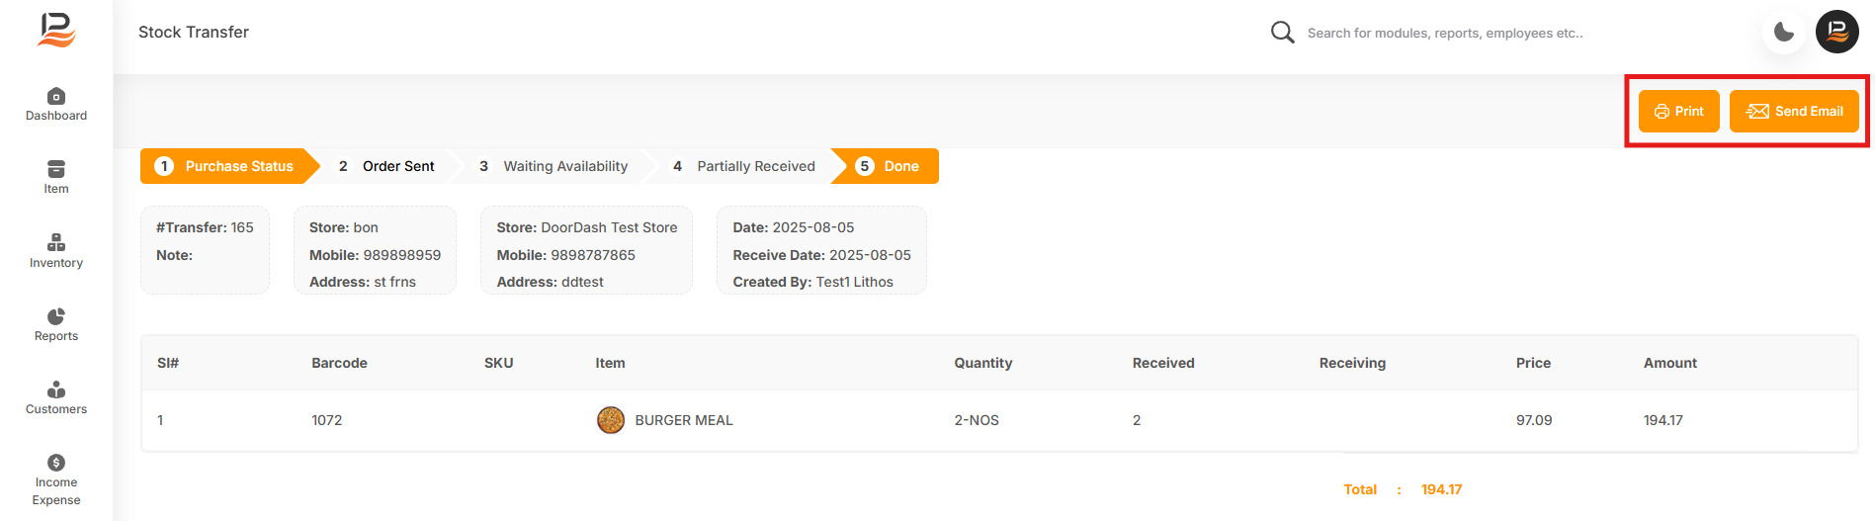
Task: Click the BURGER MEAL item thumbnail
Action: [x=611, y=420]
